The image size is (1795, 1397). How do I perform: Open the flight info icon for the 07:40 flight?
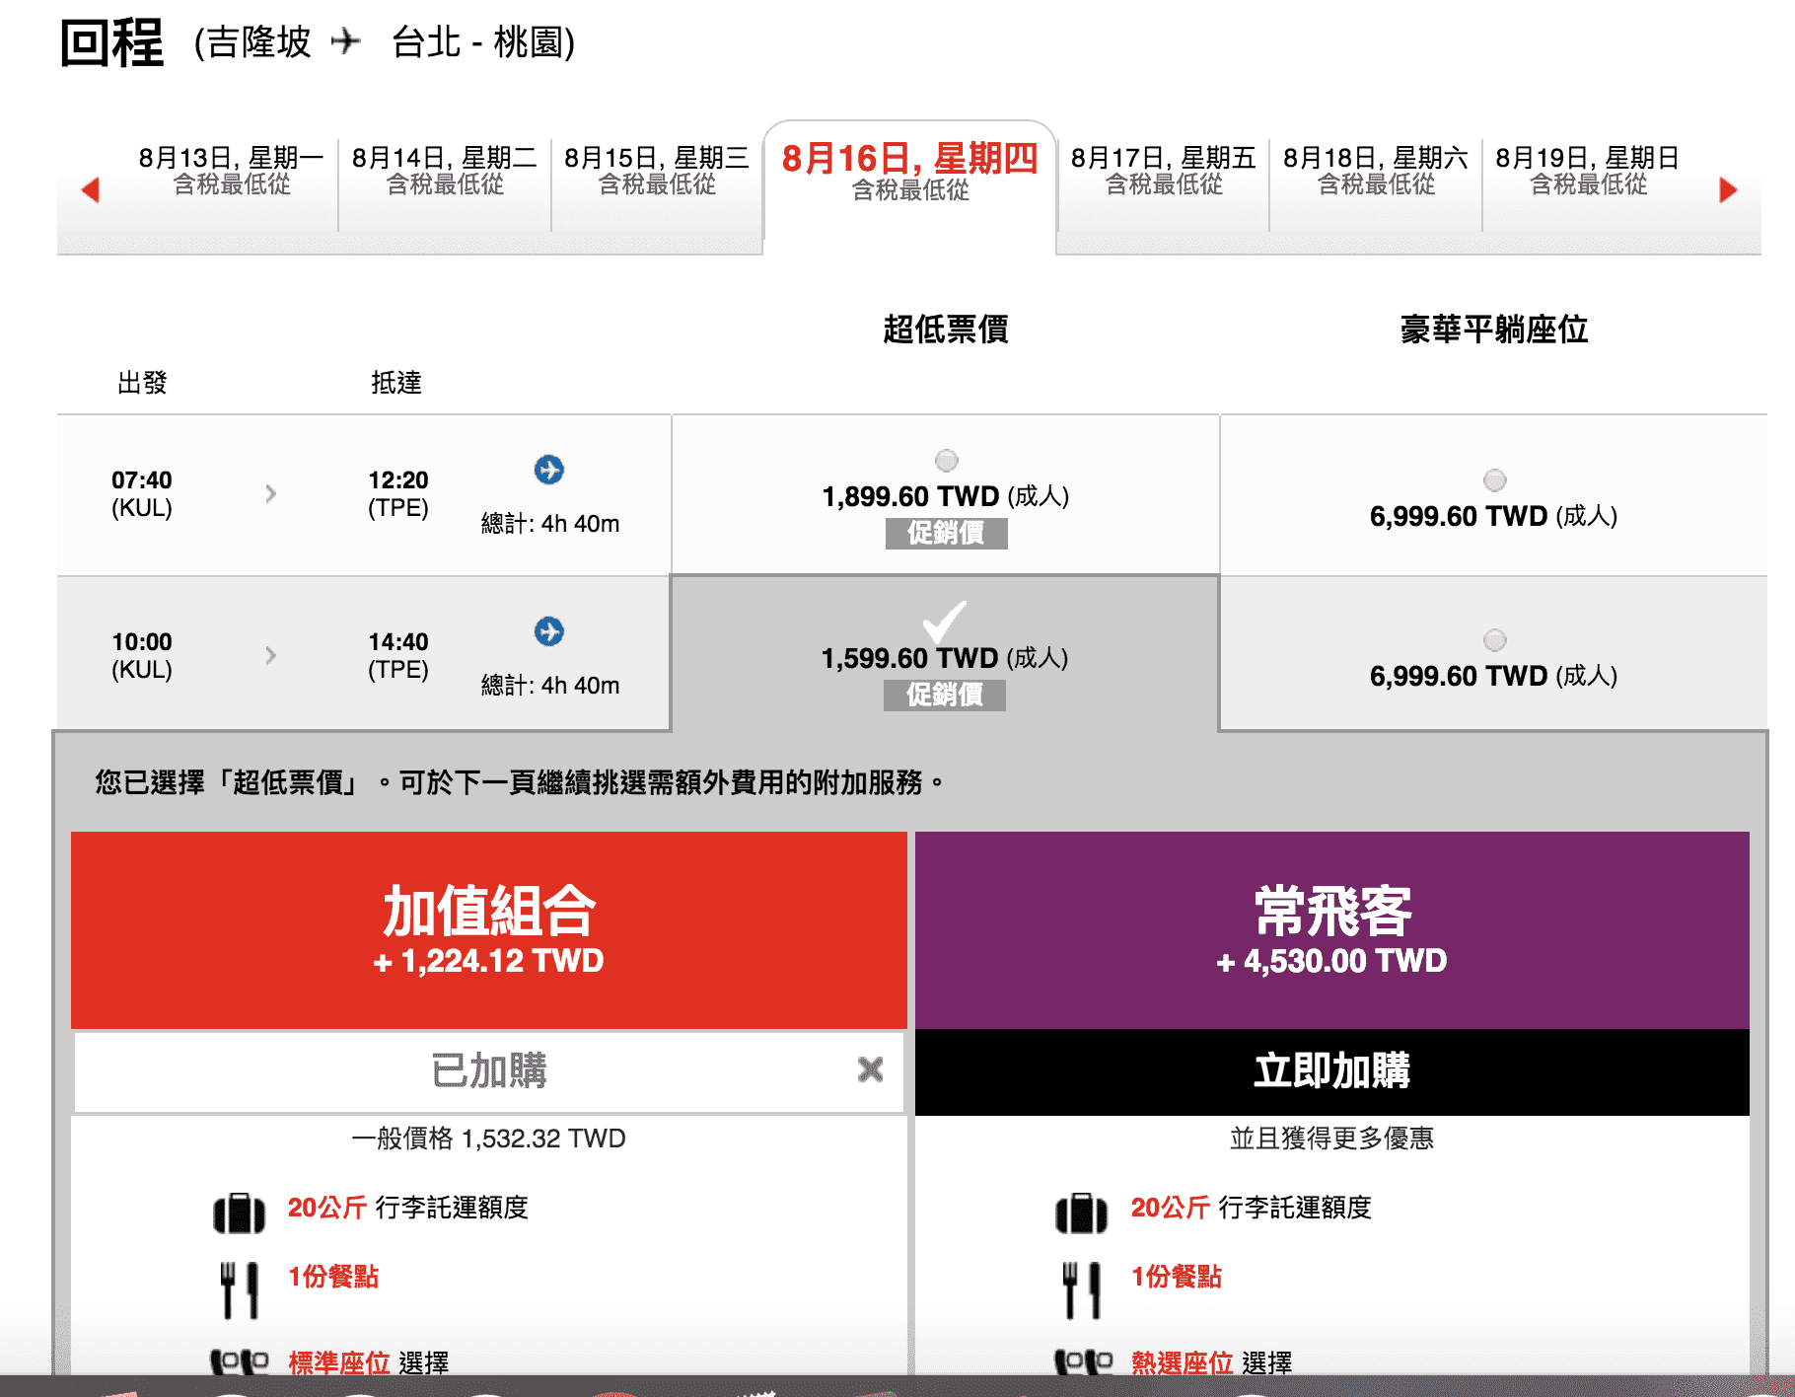(549, 470)
